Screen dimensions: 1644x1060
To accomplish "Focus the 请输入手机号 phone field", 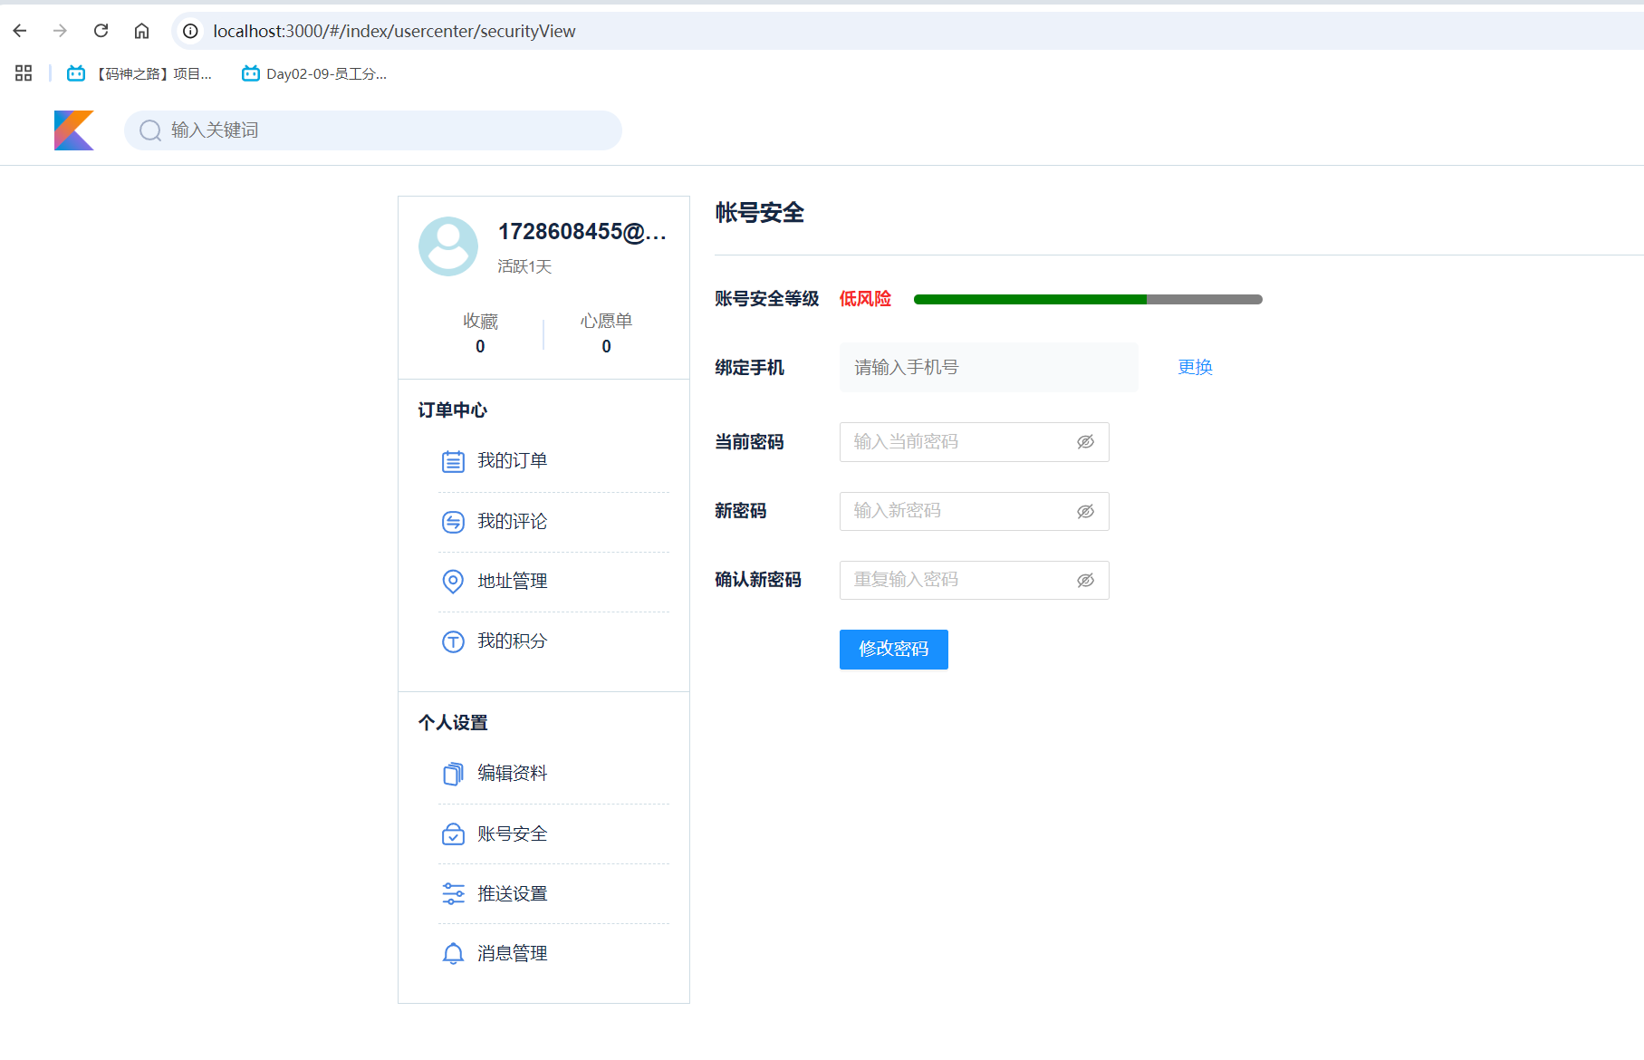I will coord(988,367).
